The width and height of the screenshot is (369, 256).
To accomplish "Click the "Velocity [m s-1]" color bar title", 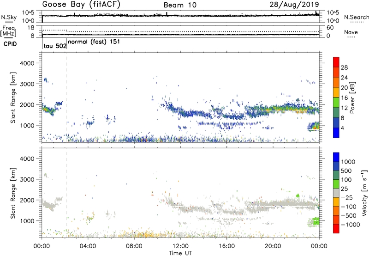I will [364, 193].
